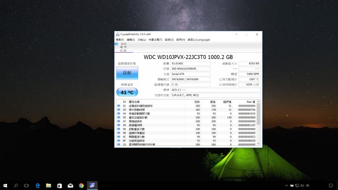
Task: Open Task View from the taskbar
Action: pyautogui.click(x=26, y=185)
